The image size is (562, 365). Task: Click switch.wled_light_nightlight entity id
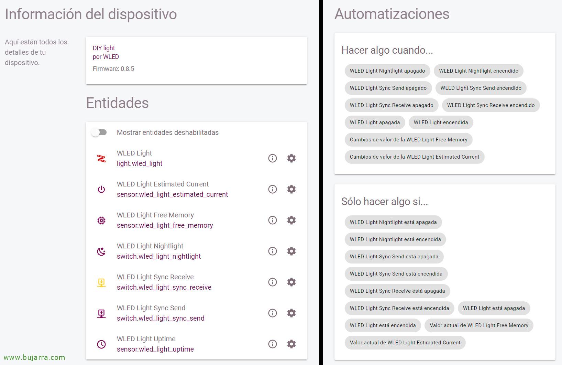[159, 257]
